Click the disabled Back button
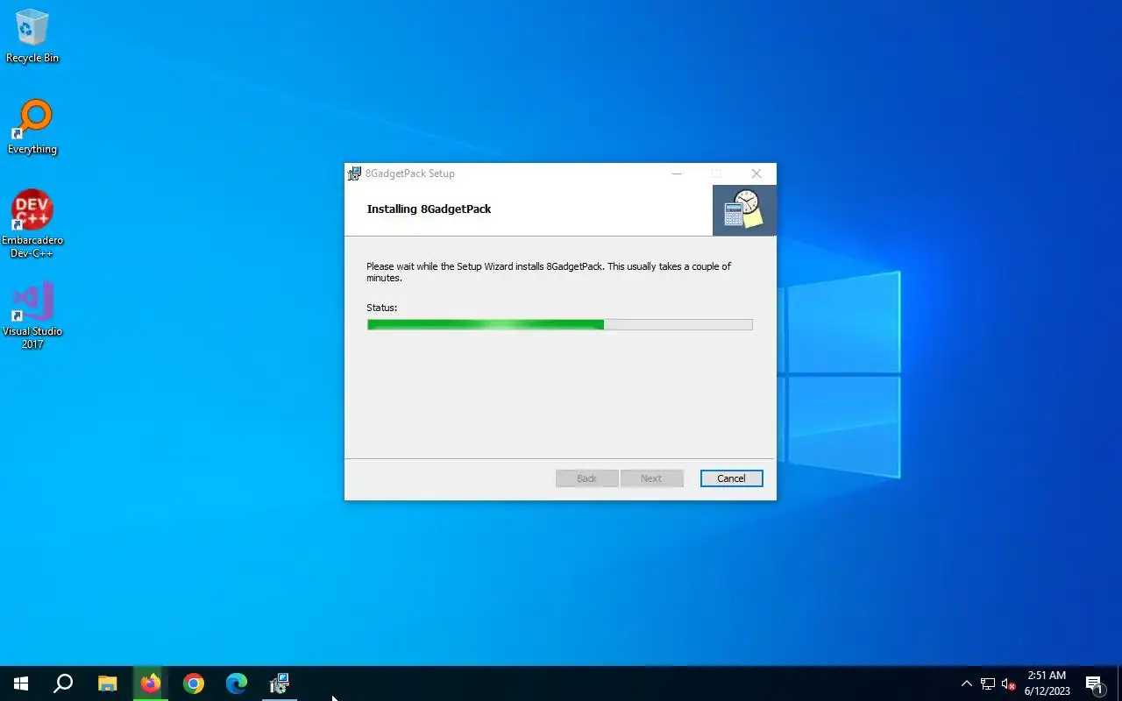This screenshot has width=1122, height=701. pos(586,478)
